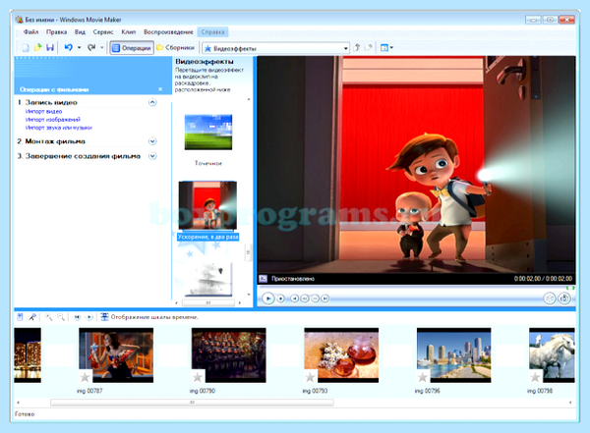Expand the Монтаж фильма section
Image resolution: width=590 pixels, height=433 pixels.
click(x=152, y=141)
